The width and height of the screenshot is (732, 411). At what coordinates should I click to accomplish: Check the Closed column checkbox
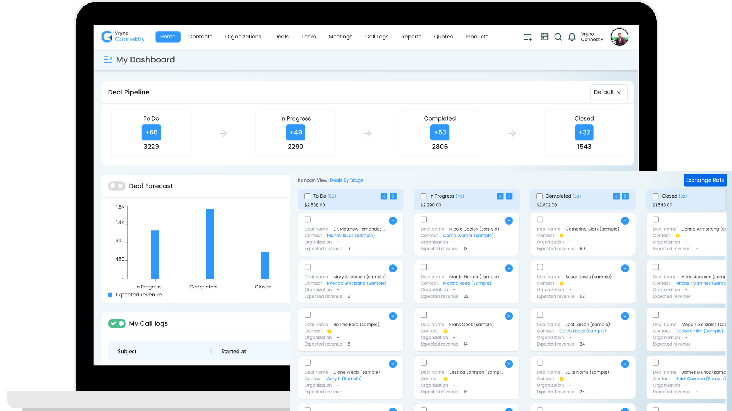(656, 196)
